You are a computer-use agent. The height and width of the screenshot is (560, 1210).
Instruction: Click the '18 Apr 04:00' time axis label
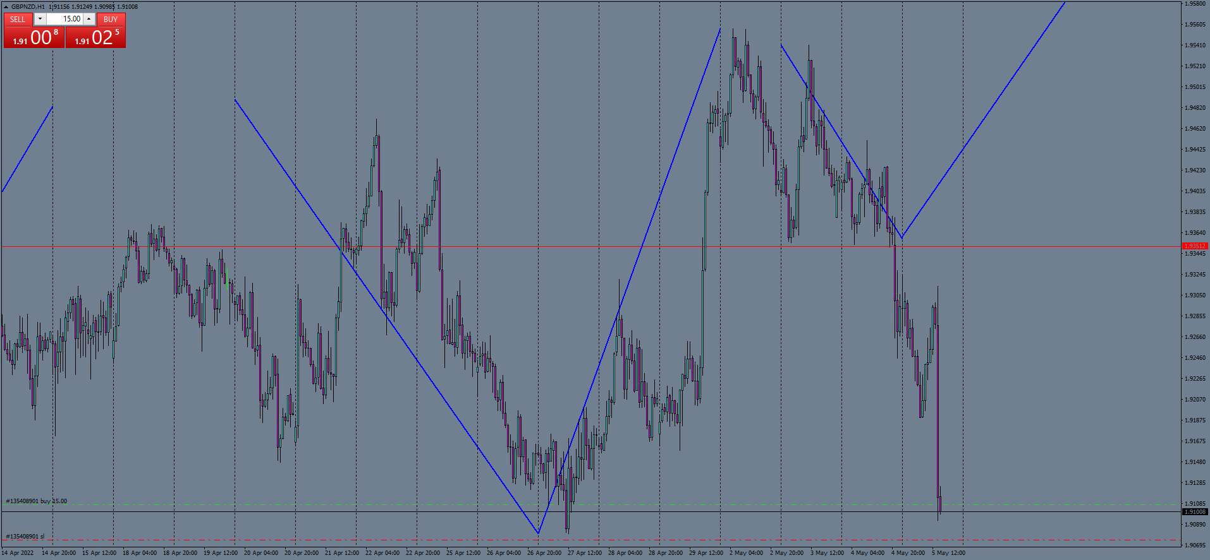point(140,553)
